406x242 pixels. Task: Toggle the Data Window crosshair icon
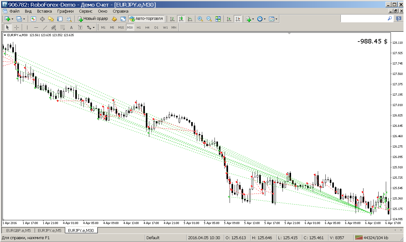42,19
